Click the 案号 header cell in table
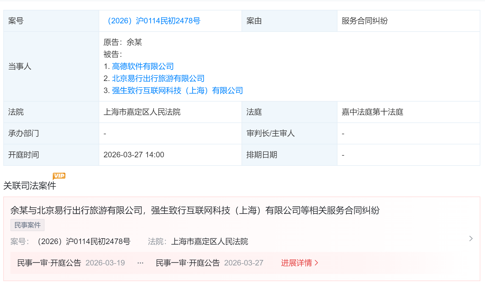The height and width of the screenshot is (283, 485). [51, 21]
